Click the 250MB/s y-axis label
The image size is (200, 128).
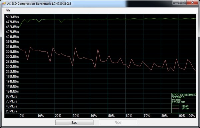[12, 67]
